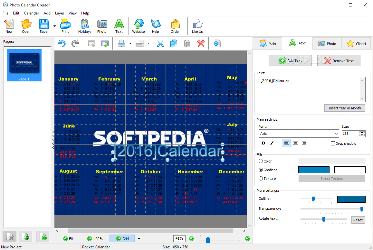Click the Paste clipboard icon

[187, 43]
